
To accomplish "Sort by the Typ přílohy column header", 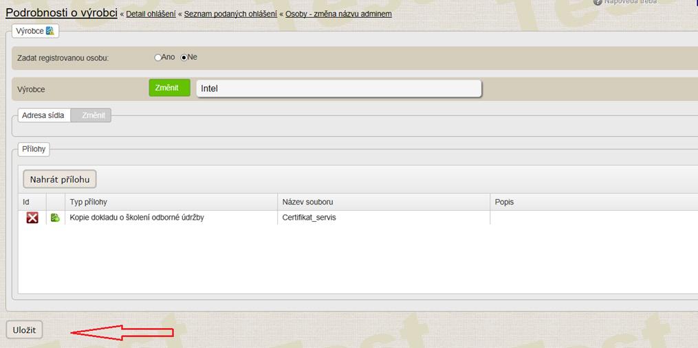I will pos(171,202).
